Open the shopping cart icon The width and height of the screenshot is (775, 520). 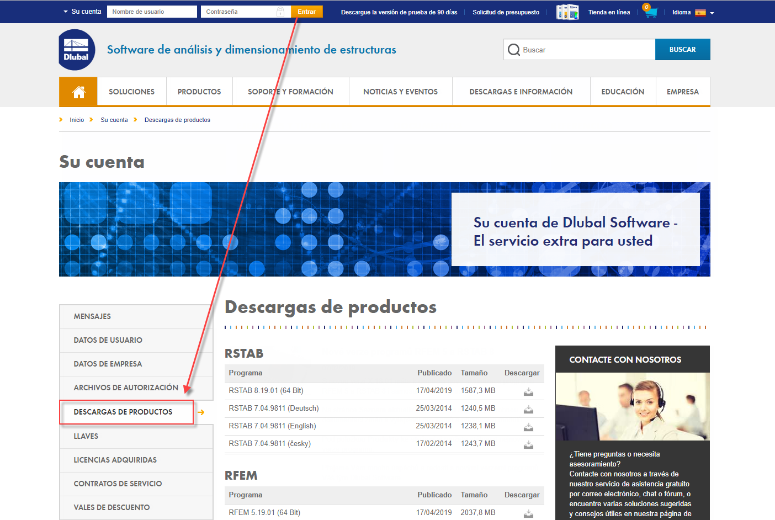click(x=651, y=11)
